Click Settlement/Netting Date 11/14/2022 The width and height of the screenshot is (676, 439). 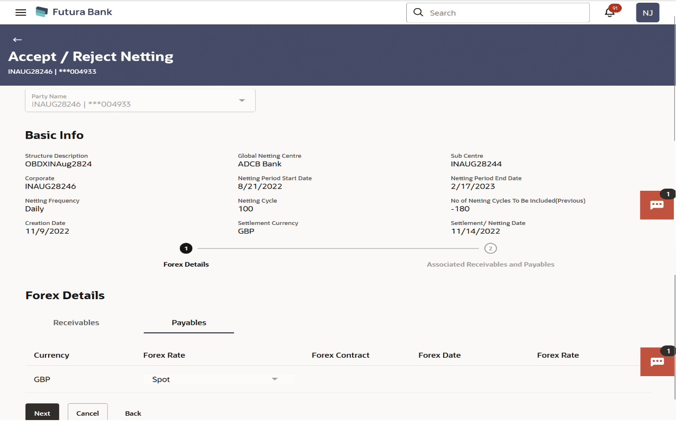click(476, 231)
